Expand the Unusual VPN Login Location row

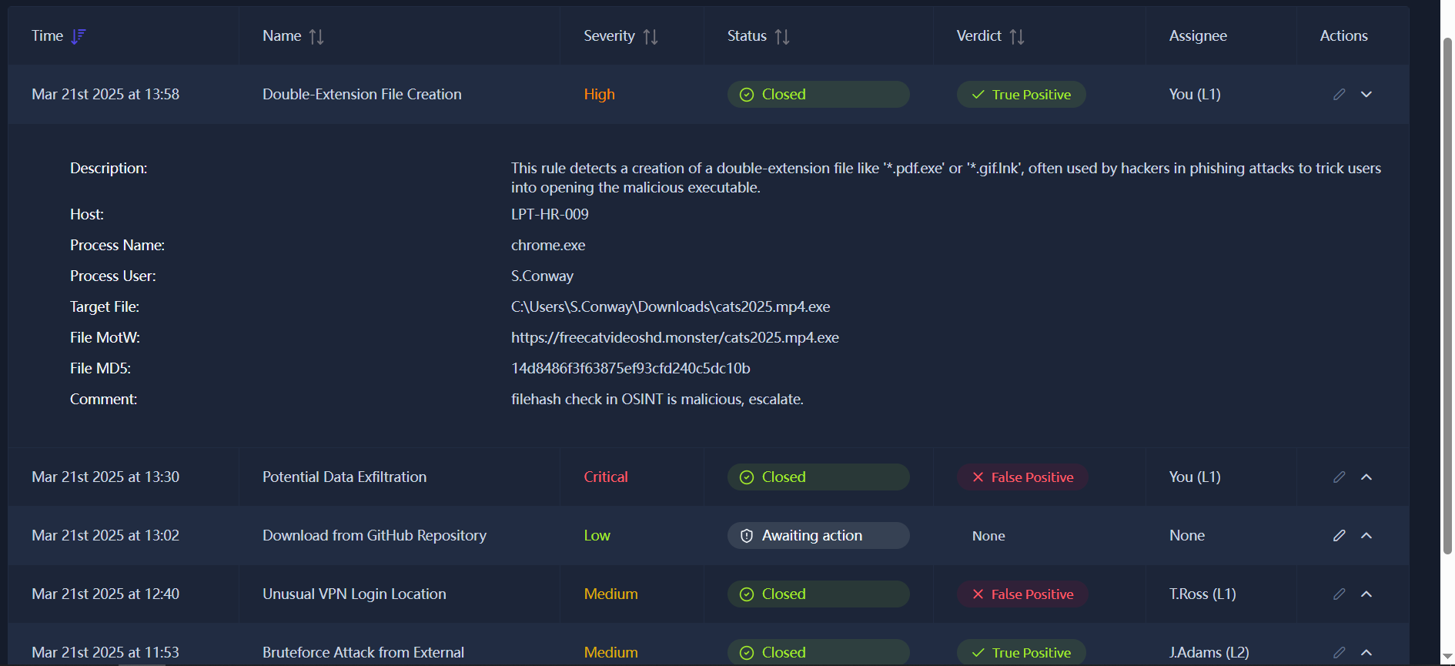coord(1366,594)
